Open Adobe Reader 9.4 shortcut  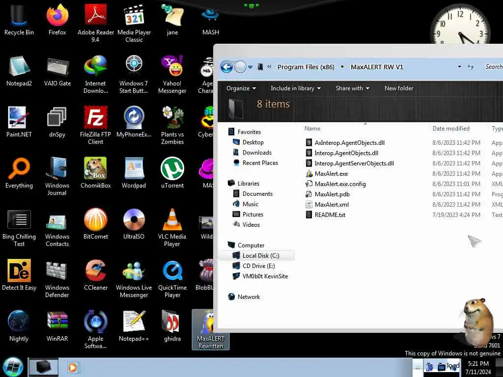96,23
